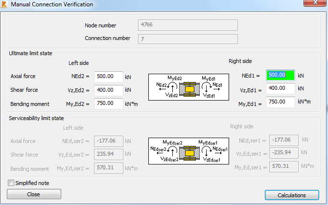The width and height of the screenshot is (328, 205).
Task: Click the disabled My,Ed,ser2 field
Action: 109,168
